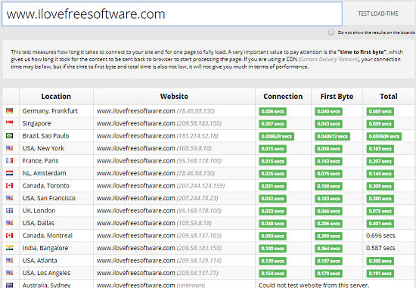This screenshot has width=416, height=288.
Task: Click the First Byte column header
Action: pyautogui.click(x=337, y=96)
